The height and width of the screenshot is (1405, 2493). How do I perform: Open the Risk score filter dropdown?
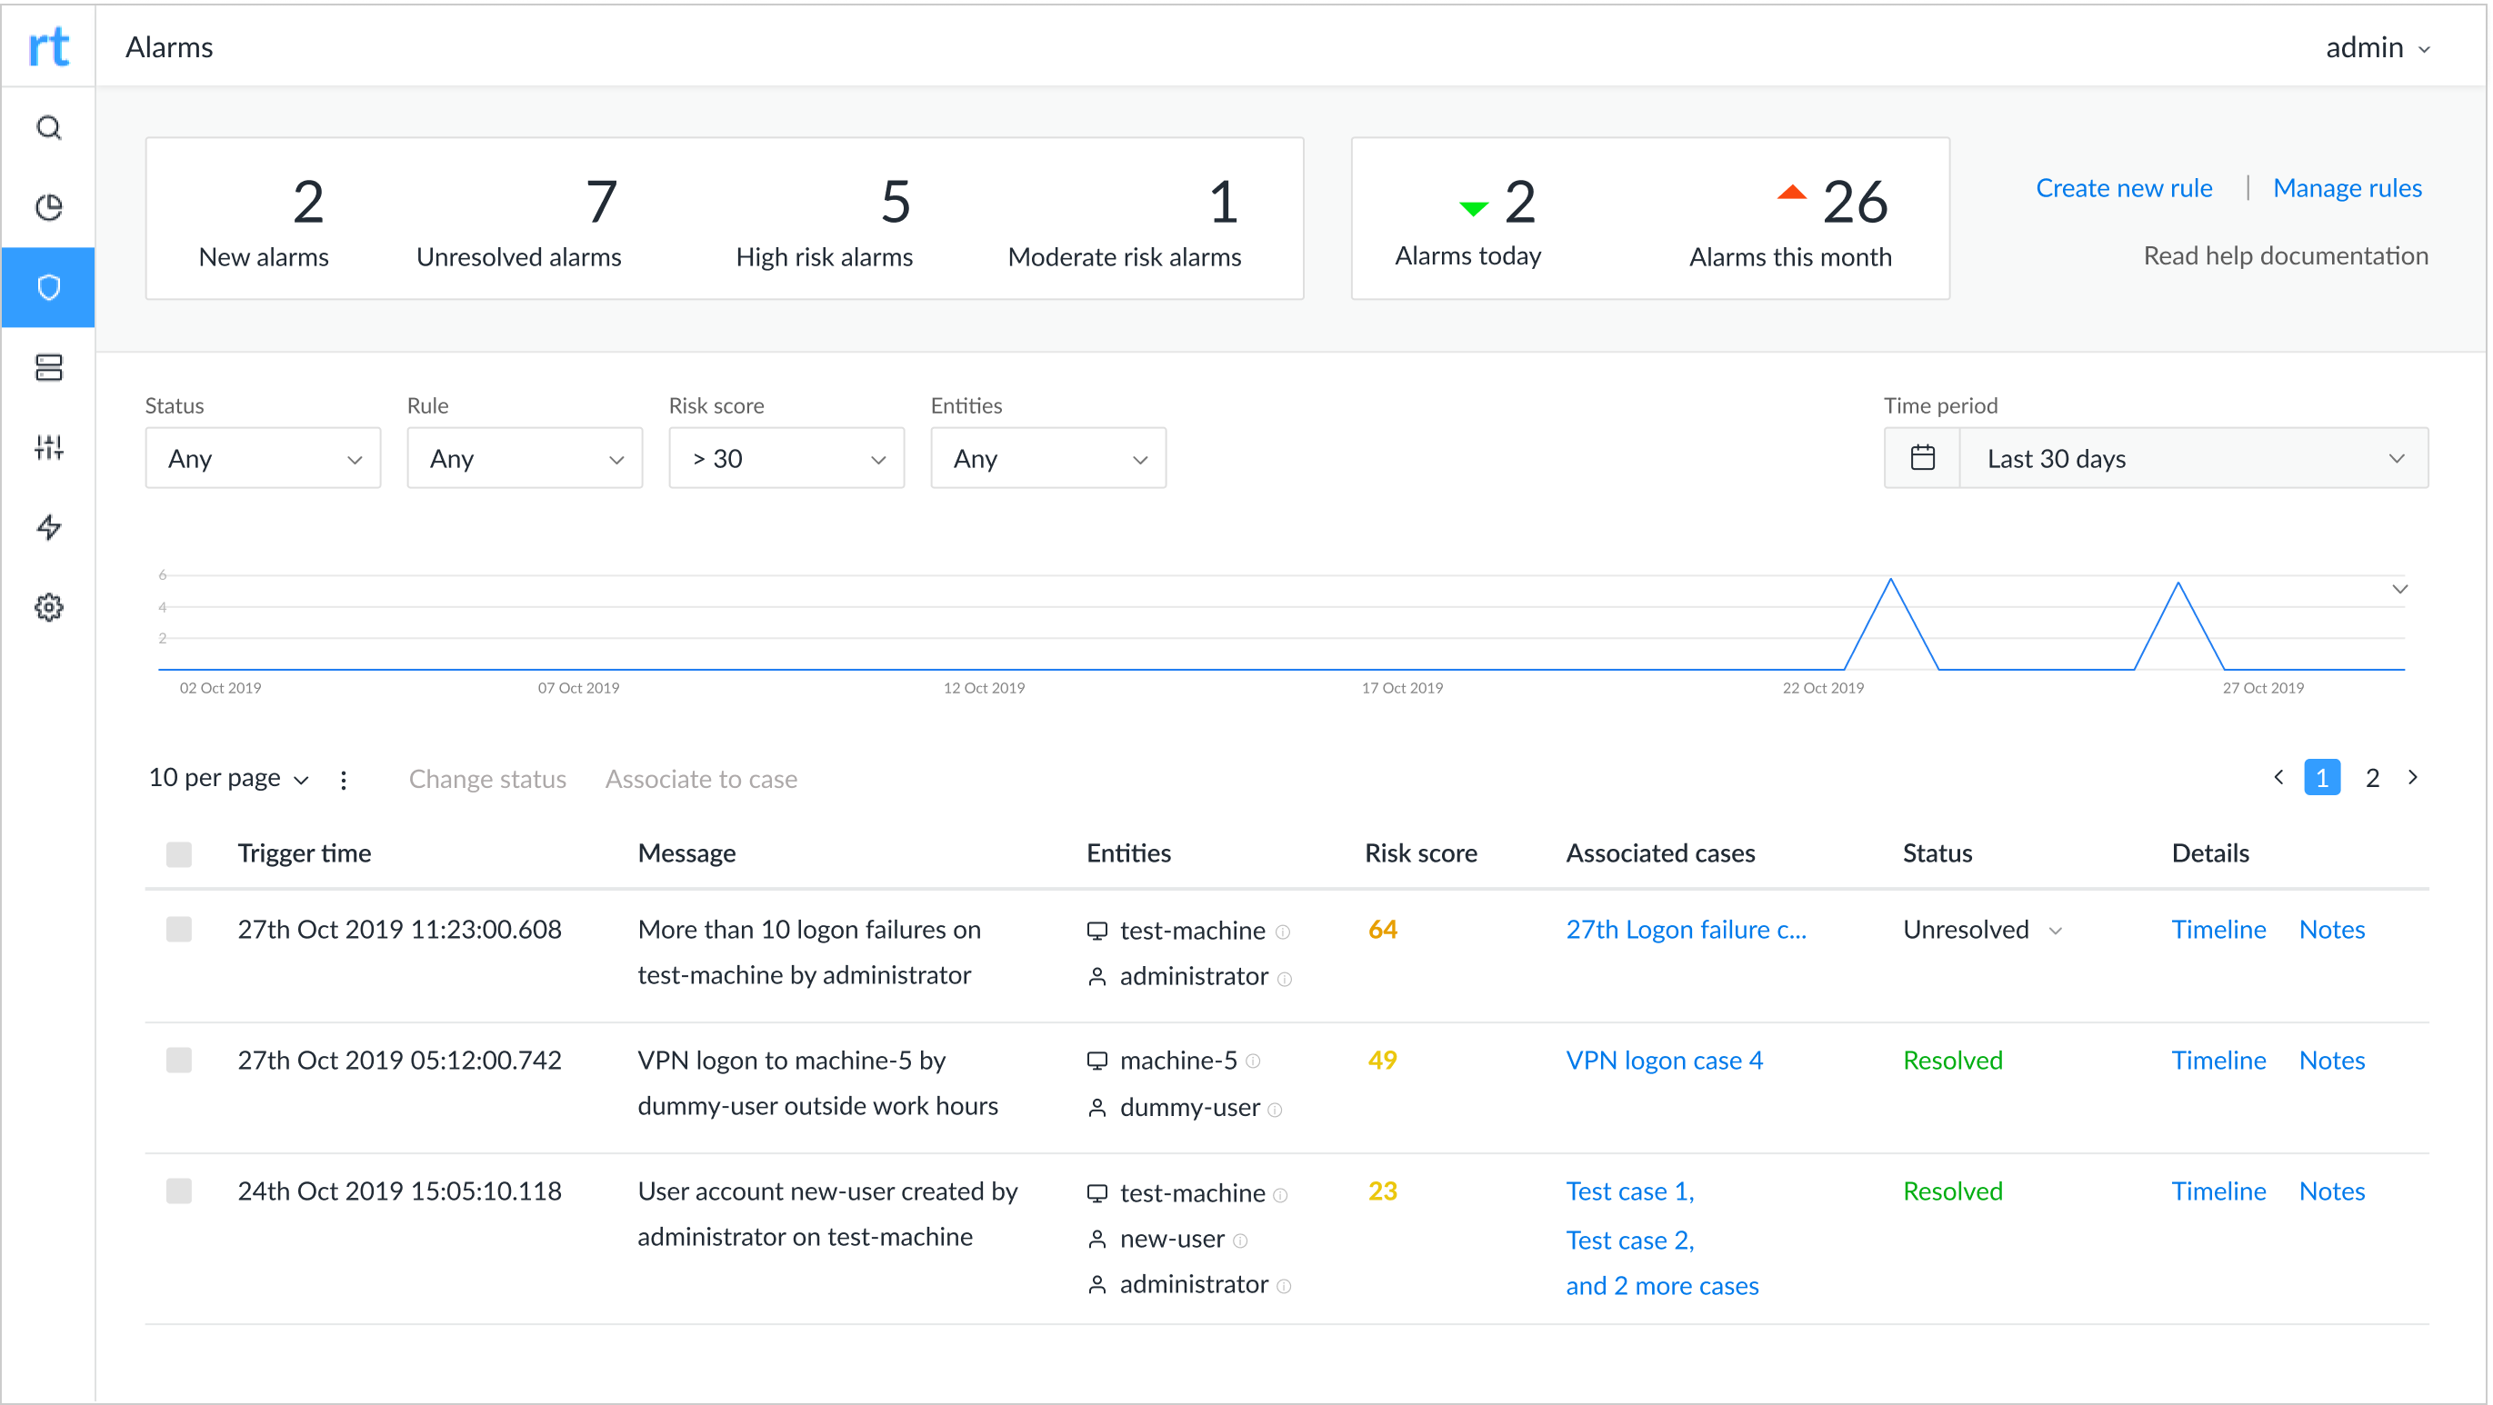tap(786, 459)
